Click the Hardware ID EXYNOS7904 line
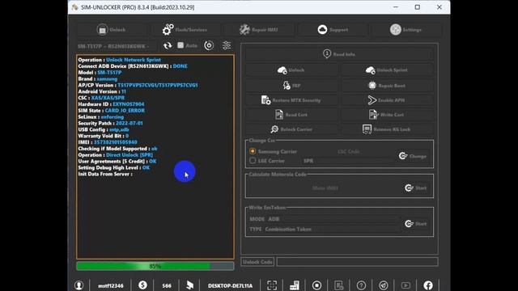Screen dimensions: 518x291 [111, 104]
